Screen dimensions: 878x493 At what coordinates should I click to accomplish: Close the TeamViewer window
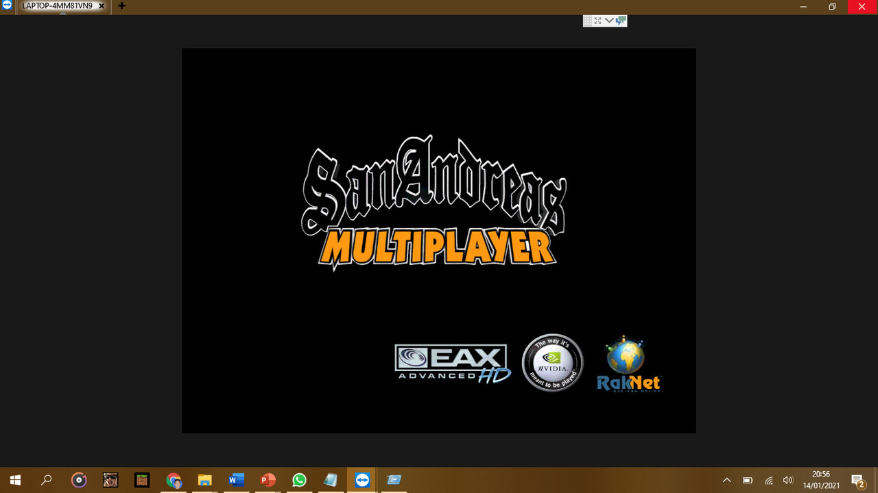[x=862, y=6]
